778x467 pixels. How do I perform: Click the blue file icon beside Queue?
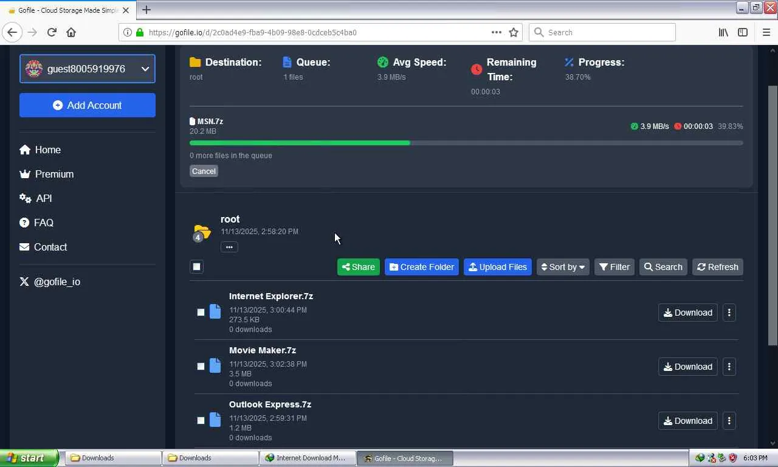[287, 62]
